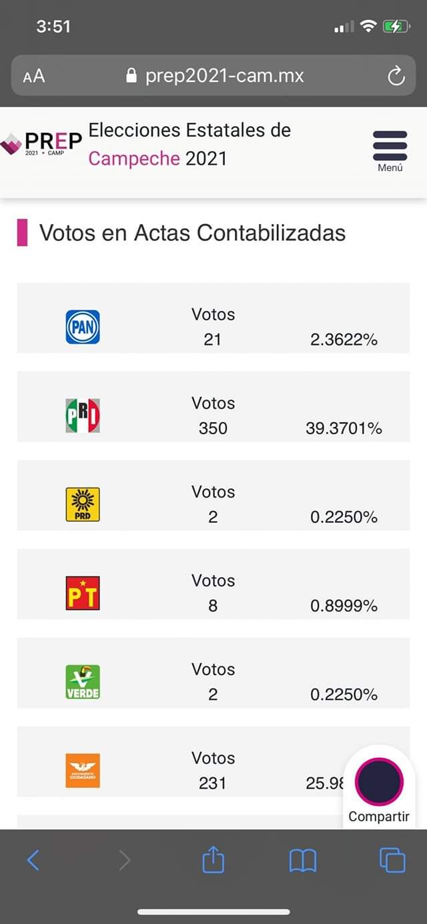Tap the PAN party logo
Image resolution: width=427 pixels, height=924 pixels.
[83, 327]
